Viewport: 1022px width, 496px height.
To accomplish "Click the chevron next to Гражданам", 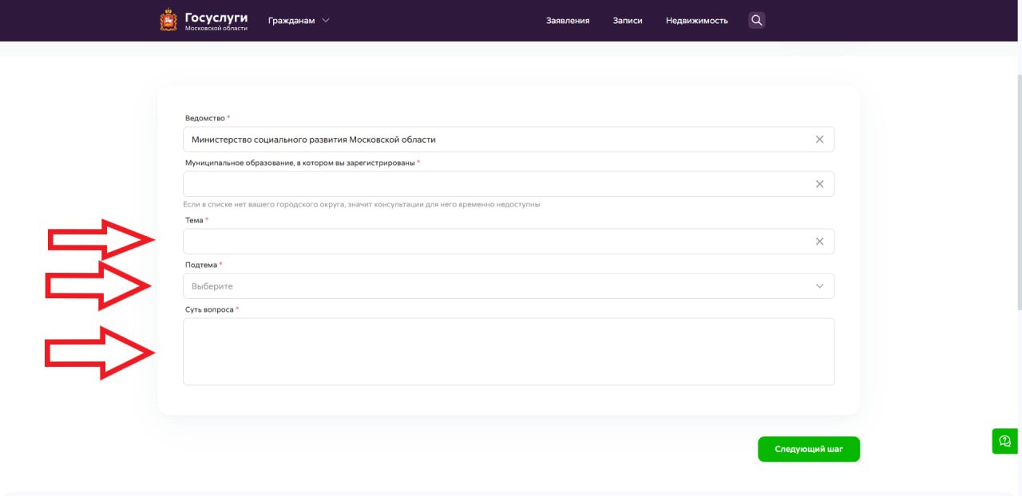I will tap(325, 21).
